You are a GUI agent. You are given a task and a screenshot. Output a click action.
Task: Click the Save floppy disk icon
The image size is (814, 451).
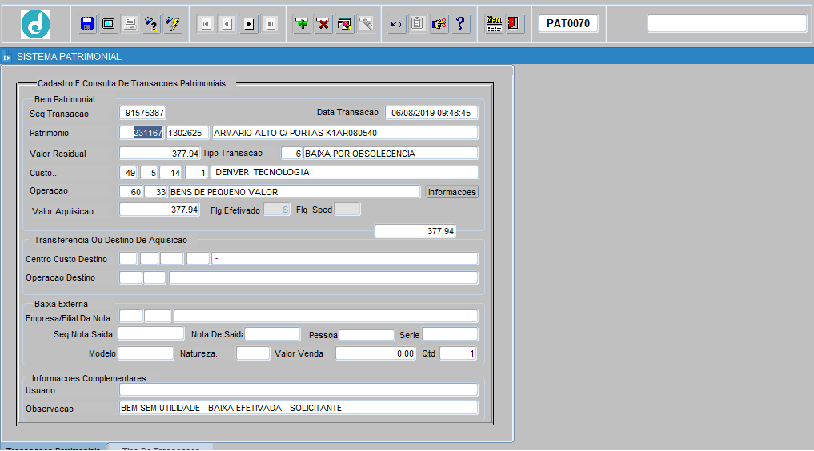87,24
